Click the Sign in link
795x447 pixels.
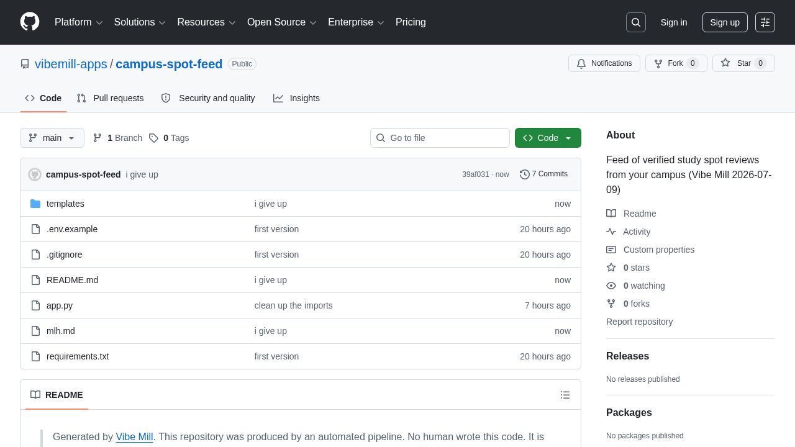tap(674, 22)
